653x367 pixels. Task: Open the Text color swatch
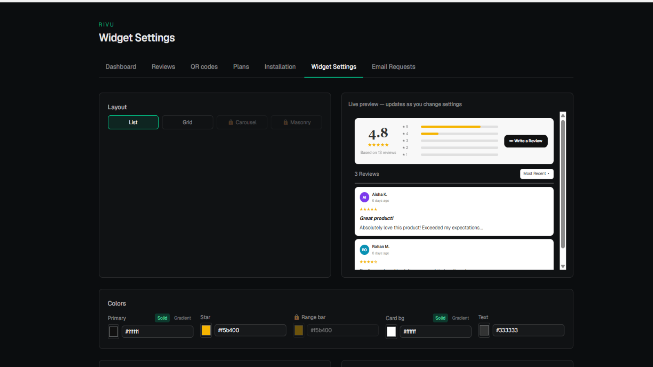484,330
